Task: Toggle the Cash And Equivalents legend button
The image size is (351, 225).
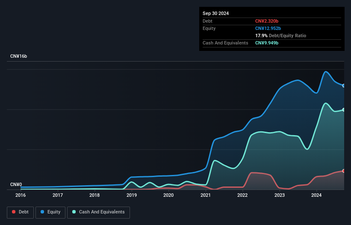Action: 98,212
